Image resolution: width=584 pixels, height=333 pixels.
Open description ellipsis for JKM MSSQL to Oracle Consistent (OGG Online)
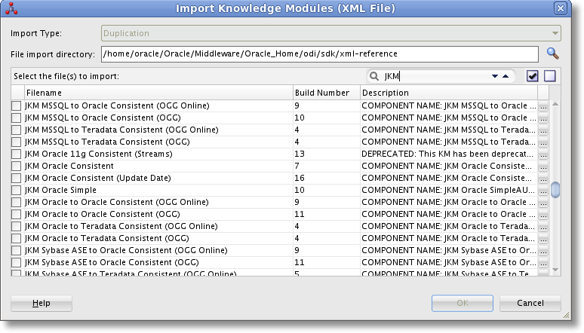click(x=543, y=106)
